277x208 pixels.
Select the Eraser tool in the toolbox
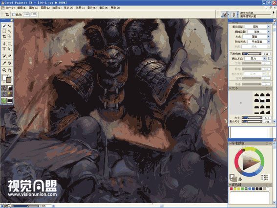pos(10,56)
